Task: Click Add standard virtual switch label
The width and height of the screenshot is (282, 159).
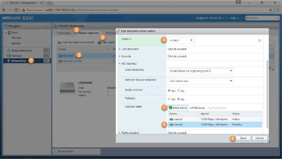Action: (78, 42)
